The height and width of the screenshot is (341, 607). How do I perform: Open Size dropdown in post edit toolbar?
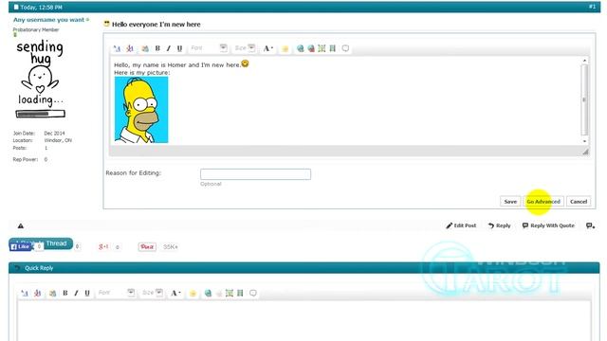(245, 48)
